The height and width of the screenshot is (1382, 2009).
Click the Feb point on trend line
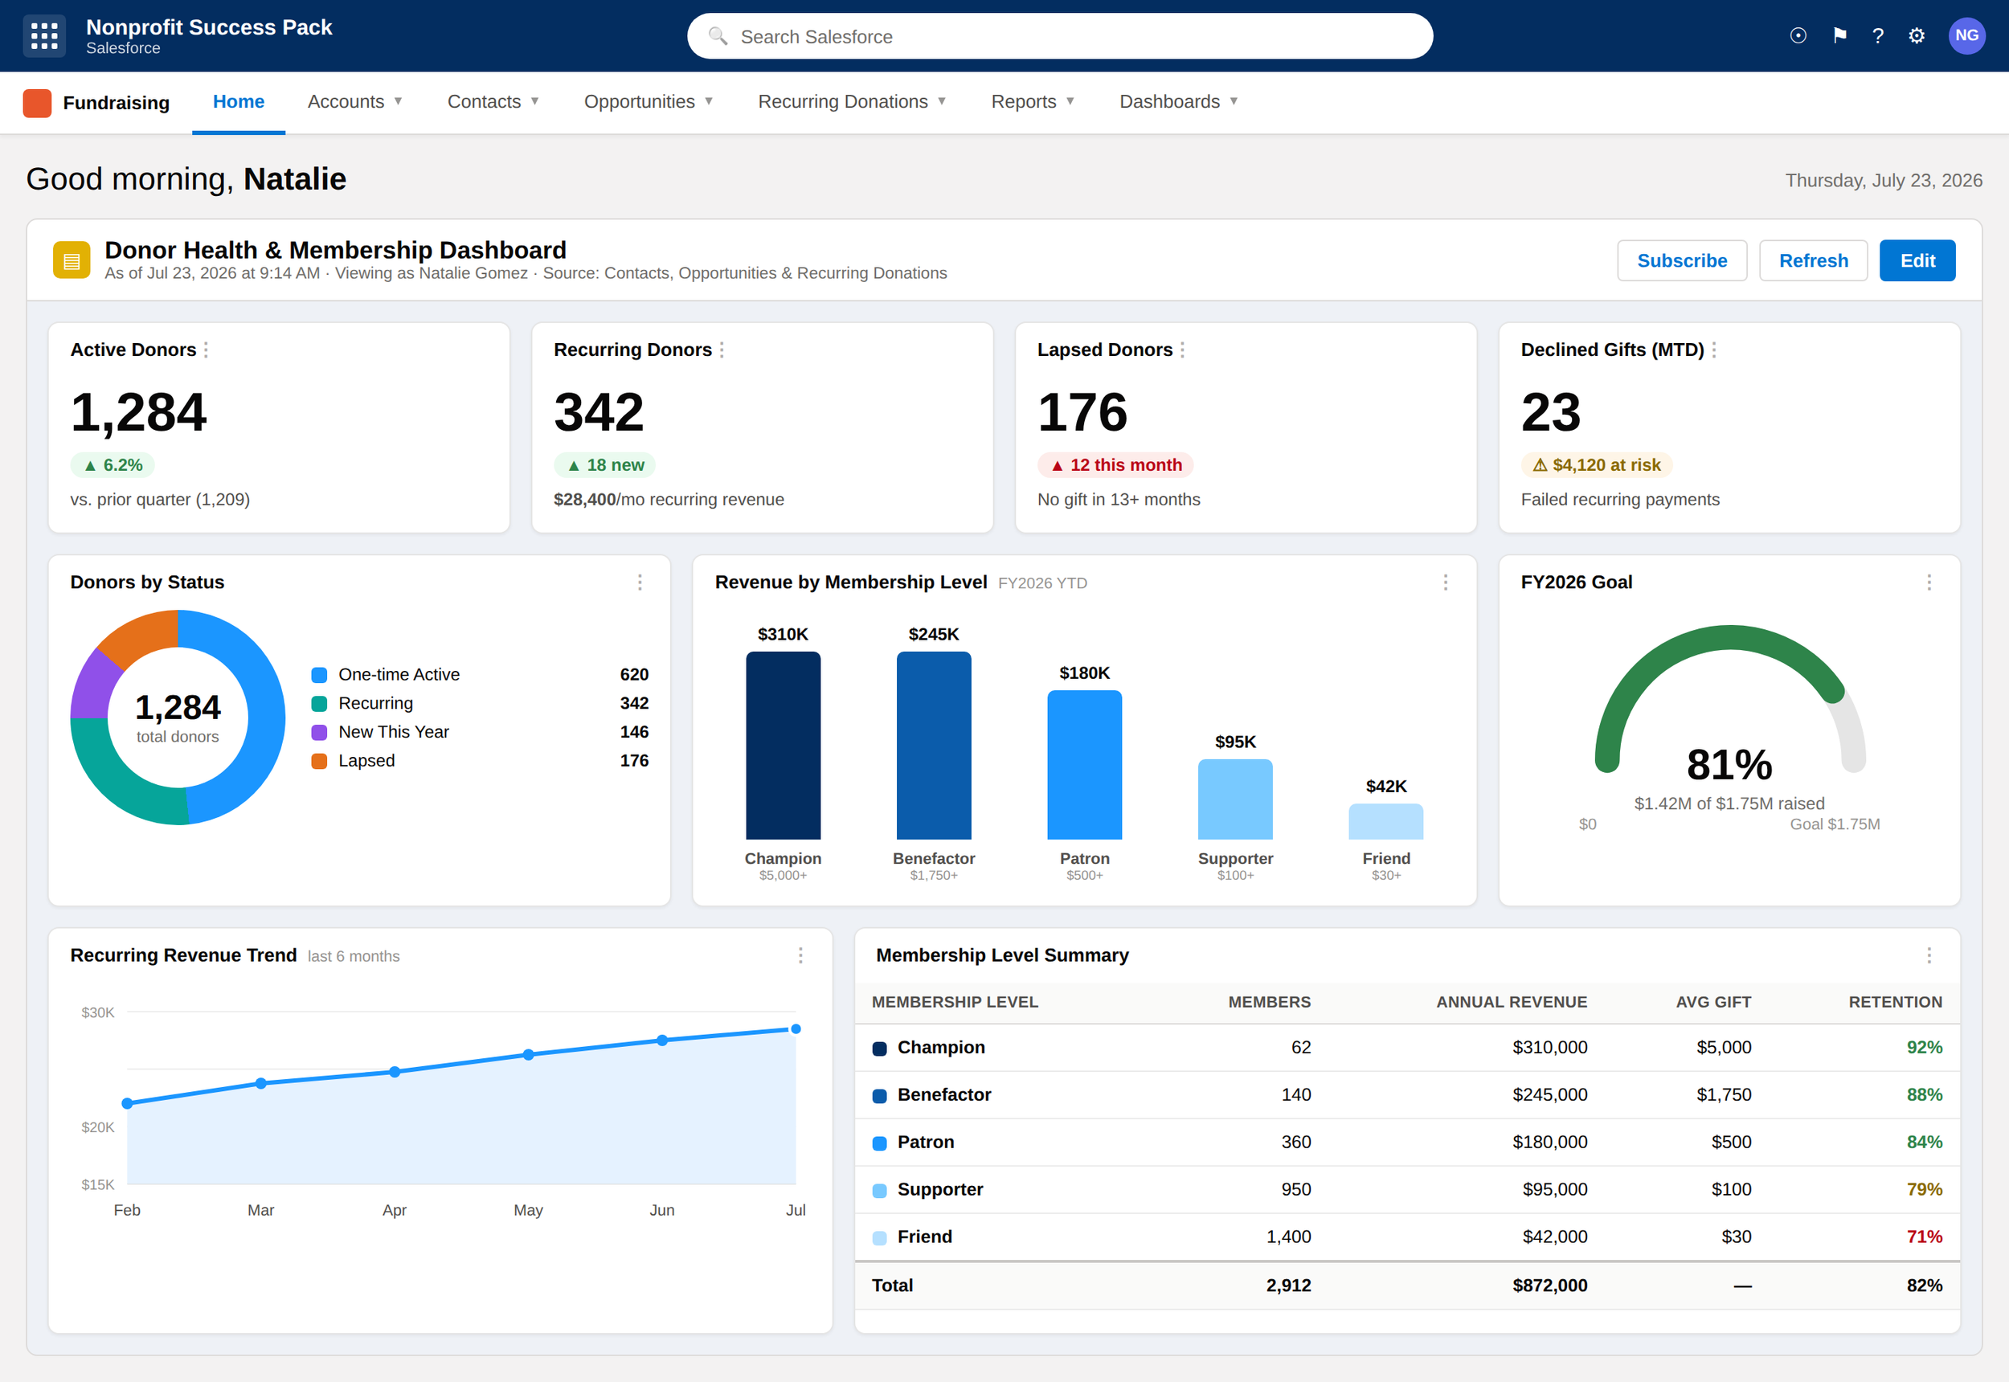[127, 1103]
